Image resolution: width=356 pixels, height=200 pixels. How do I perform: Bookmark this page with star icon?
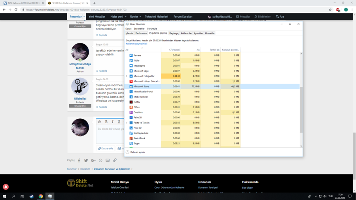coord(330,10)
